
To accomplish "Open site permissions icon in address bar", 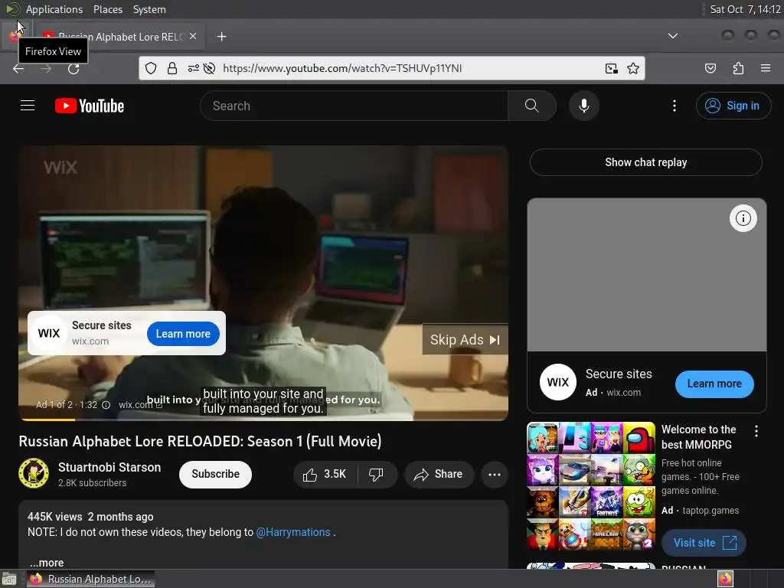I will click(x=193, y=68).
